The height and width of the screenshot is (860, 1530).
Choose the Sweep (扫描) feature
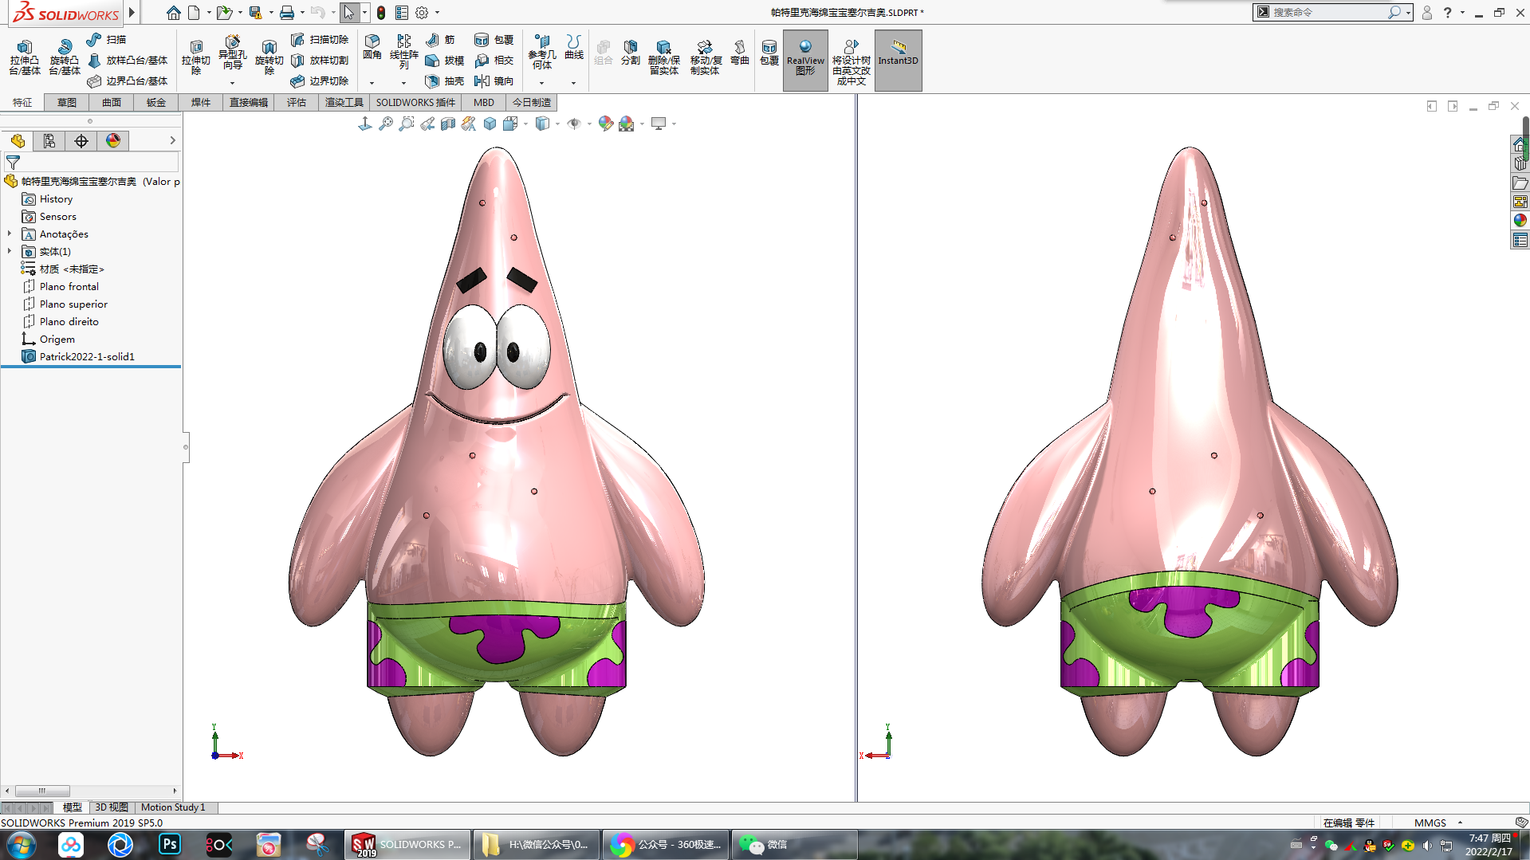pos(107,39)
